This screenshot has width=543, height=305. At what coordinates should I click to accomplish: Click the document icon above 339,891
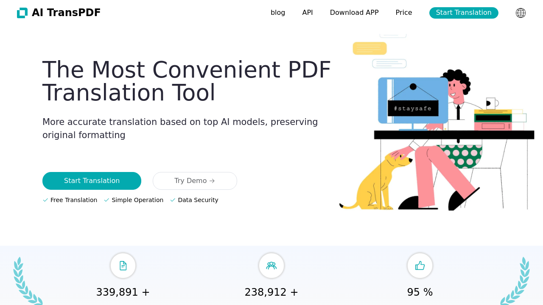pyautogui.click(x=123, y=266)
